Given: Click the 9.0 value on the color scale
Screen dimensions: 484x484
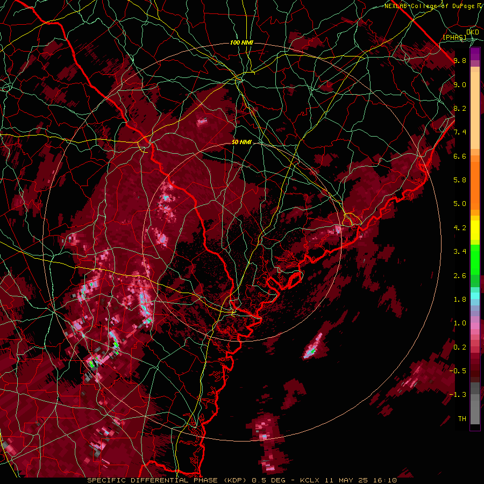Looking at the screenshot, I should [x=460, y=84].
